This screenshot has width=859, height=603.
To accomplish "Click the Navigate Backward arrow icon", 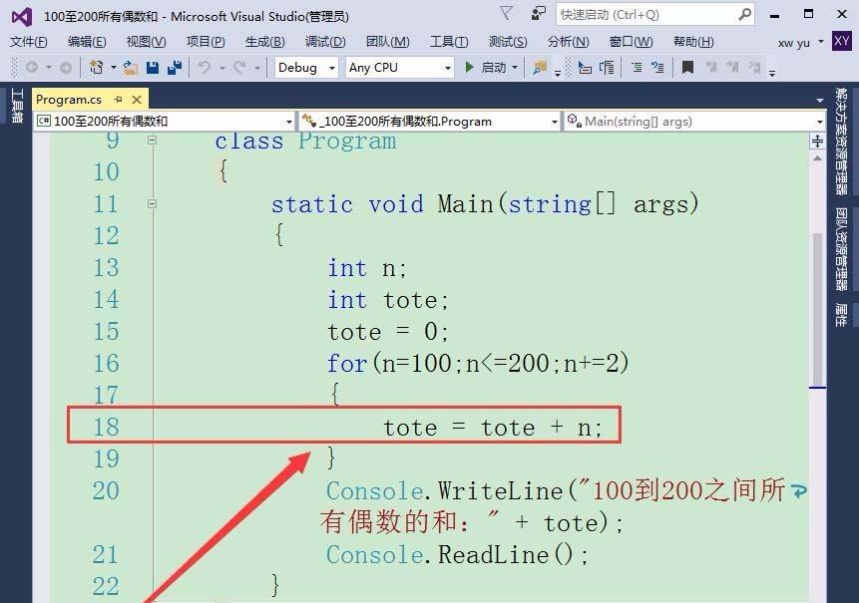I will (32, 68).
